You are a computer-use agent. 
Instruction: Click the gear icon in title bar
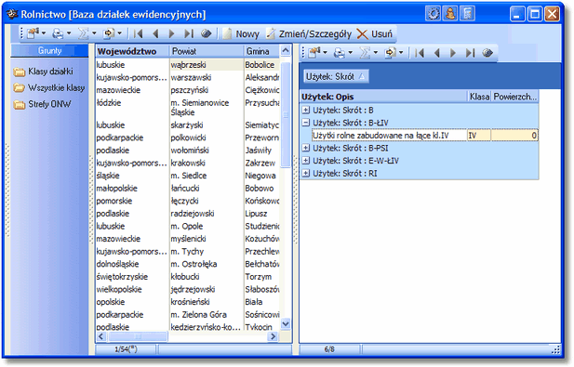click(x=434, y=14)
